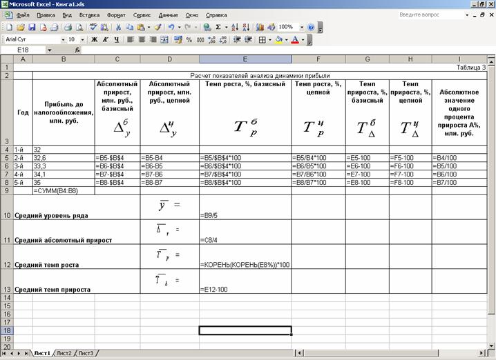Apply percent style format
The width and height of the screenshot is (496, 360).
point(189,39)
